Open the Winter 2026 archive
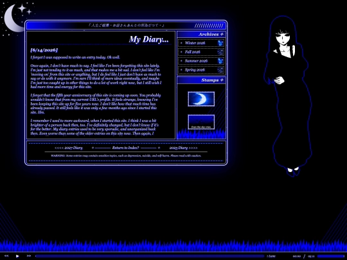The image size is (347, 260). pyautogui.click(x=201, y=43)
